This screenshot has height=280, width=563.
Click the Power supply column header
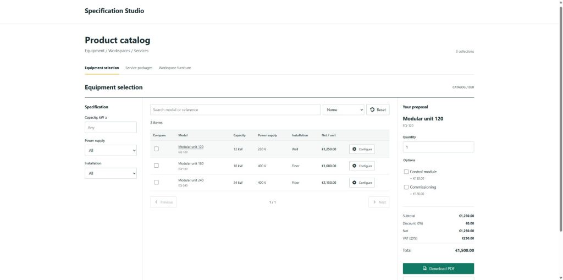pyautogui.click(x=267, y=135)
